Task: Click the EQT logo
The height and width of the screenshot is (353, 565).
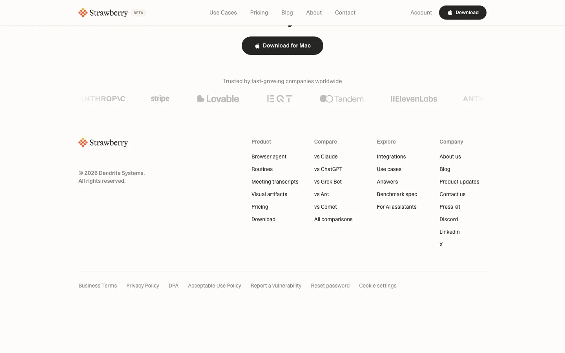Action: pyautogui.click(x=280, y=99)
